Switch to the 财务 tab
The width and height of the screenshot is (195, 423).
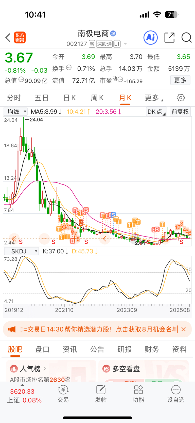[152, 349]
